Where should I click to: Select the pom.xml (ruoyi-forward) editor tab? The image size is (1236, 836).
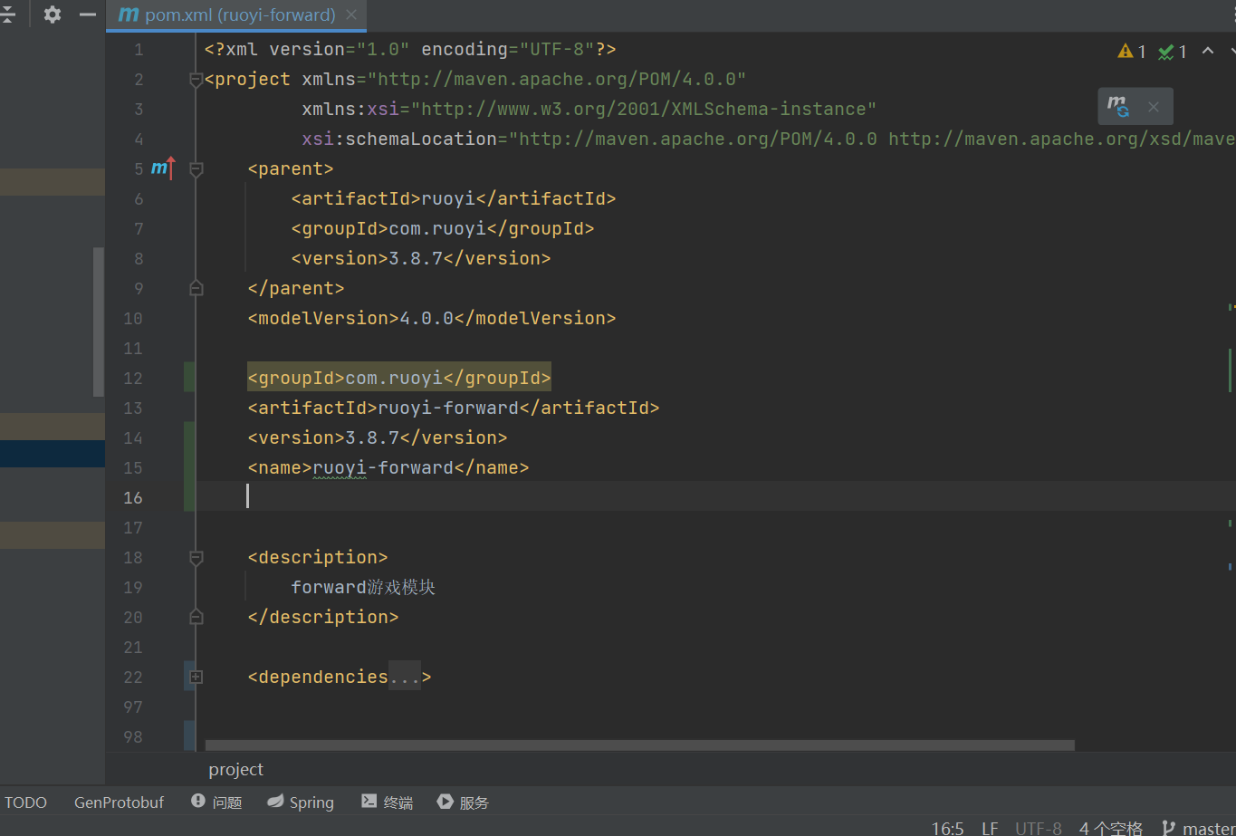coord(236,15)
